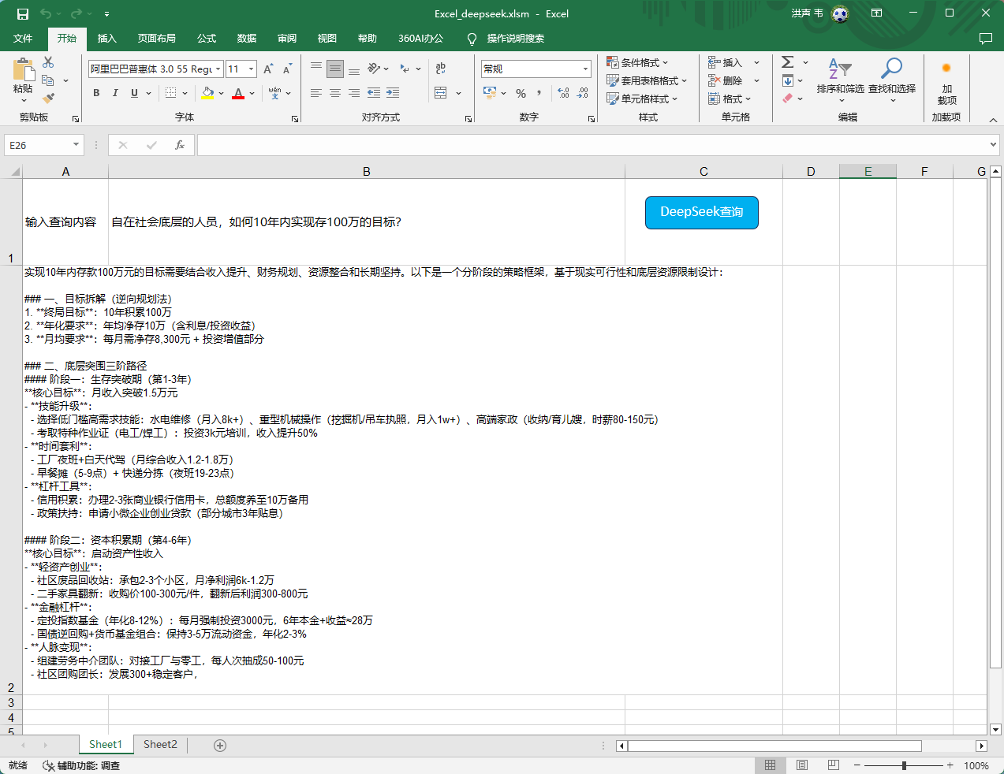The height and width of the screenshot is (774, 1004).
Task: Toggle Underline formatting
Action: tap(134, 93)
